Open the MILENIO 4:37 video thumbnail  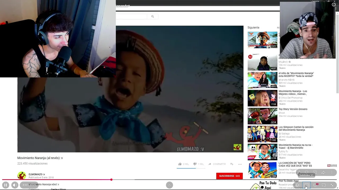click(x=262, y=62)
